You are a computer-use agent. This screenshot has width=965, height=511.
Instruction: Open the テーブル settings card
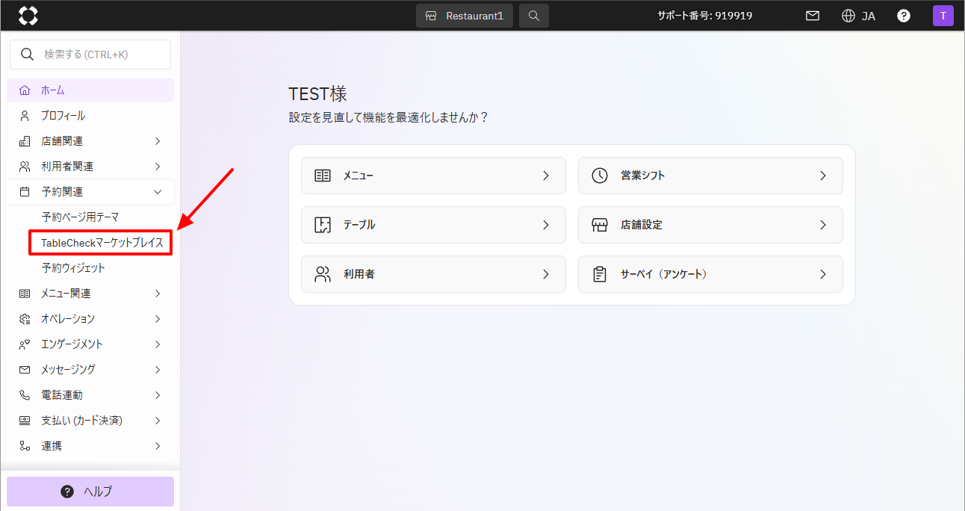[x=433, y=225]
